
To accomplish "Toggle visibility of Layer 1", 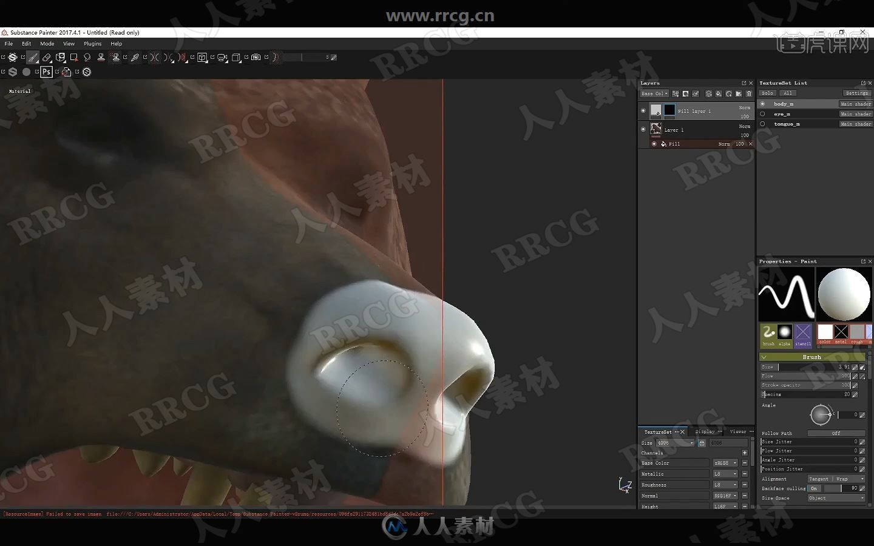I will pyautogui.click(x=643, y=129).
